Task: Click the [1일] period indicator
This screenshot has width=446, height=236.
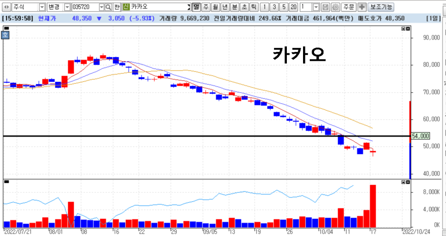Action: (x=434, y=19)
